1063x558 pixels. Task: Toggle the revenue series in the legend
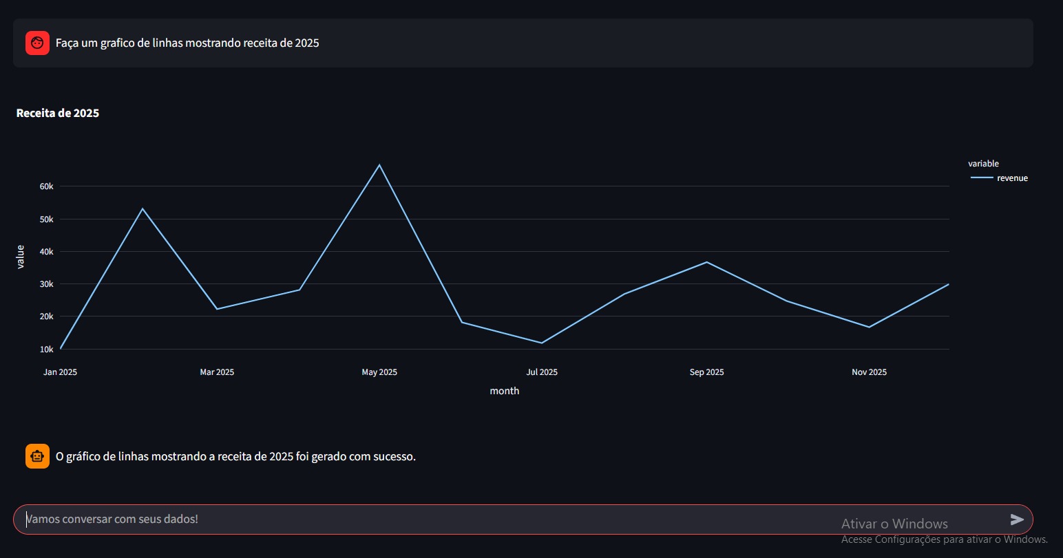click(x=1011, y=178)
